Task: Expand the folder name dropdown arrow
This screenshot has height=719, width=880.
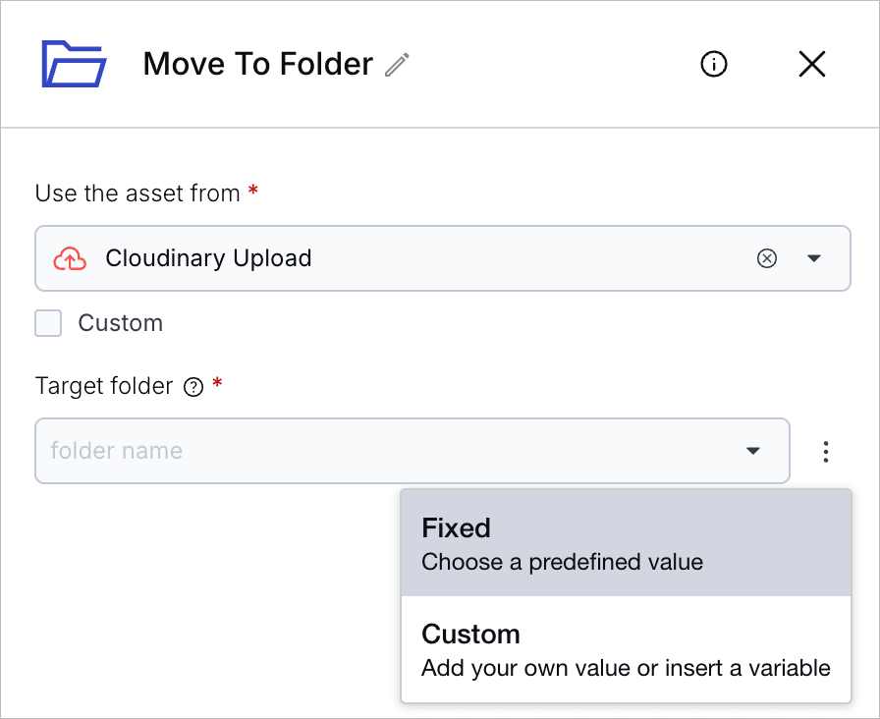Action: pos(752,451)
